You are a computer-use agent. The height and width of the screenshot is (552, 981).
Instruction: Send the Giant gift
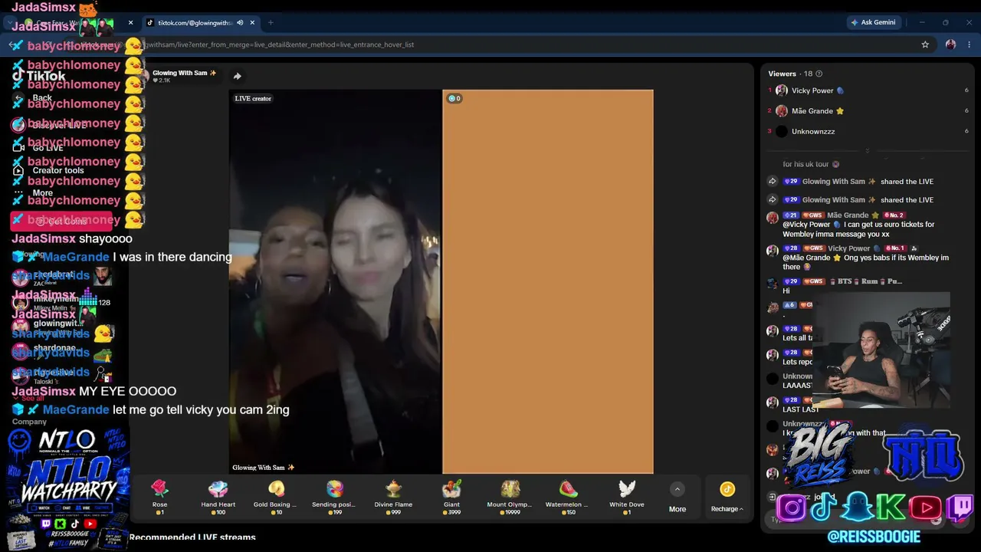451,497
